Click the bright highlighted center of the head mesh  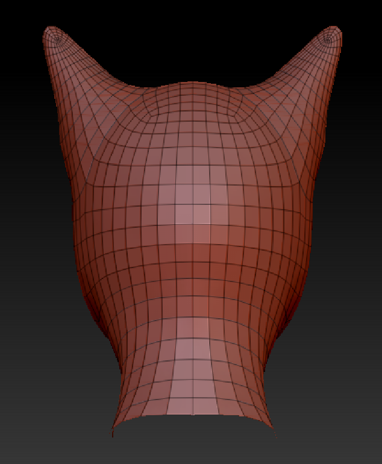click(x=193, y=204)
